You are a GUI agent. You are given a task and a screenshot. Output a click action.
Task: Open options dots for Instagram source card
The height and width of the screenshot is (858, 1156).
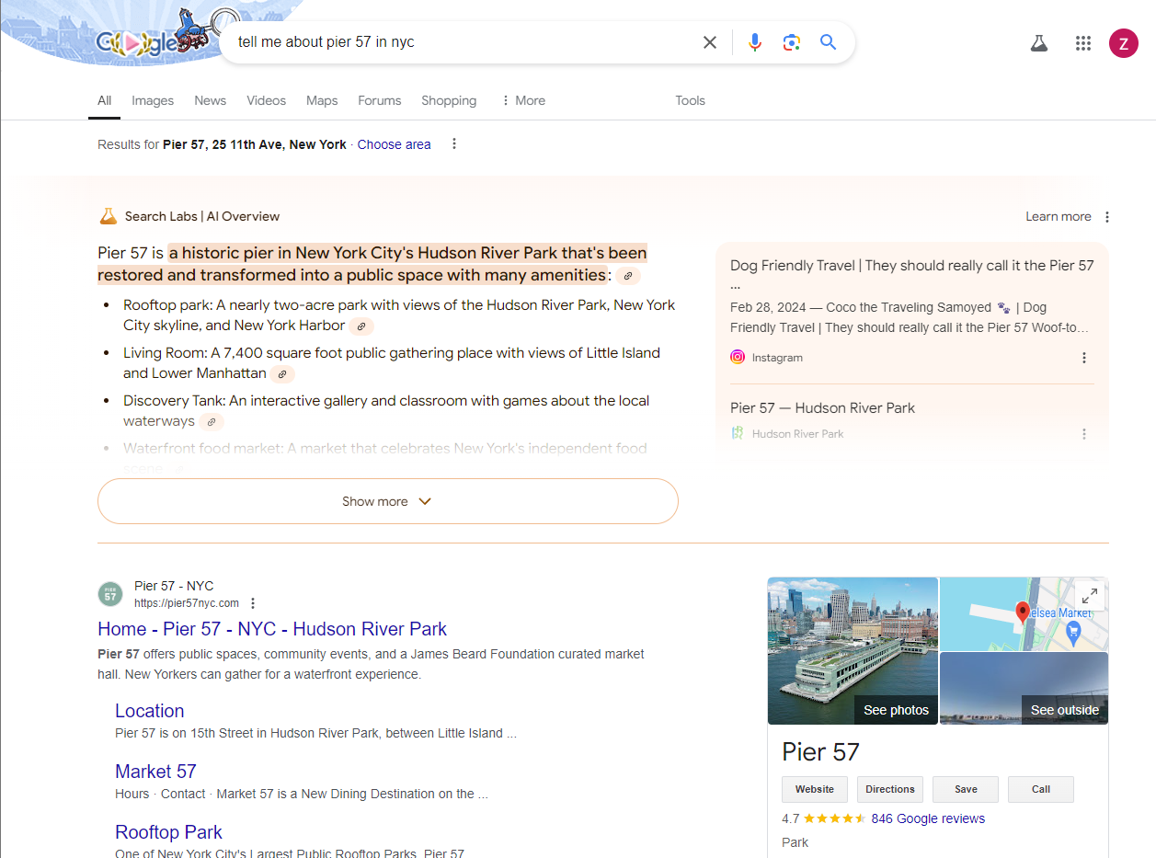[1084, 358]
